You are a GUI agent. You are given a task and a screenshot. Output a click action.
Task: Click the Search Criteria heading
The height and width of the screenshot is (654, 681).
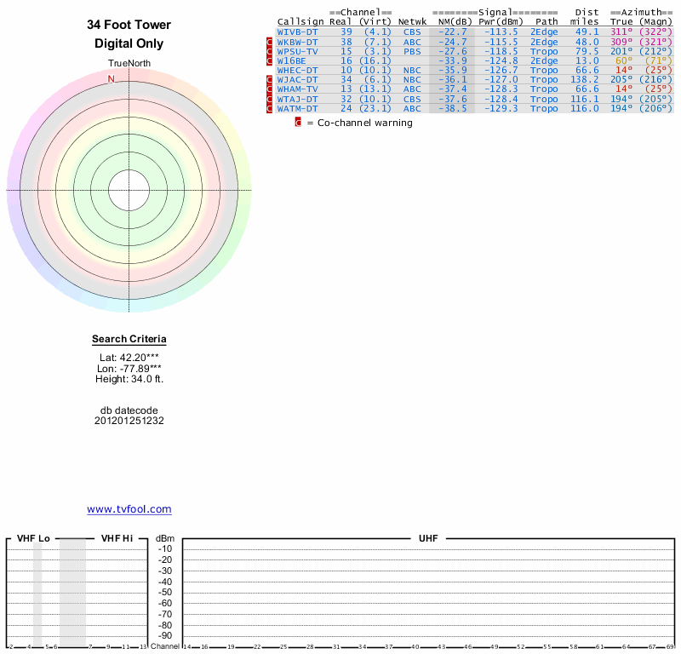click(129, 340)
